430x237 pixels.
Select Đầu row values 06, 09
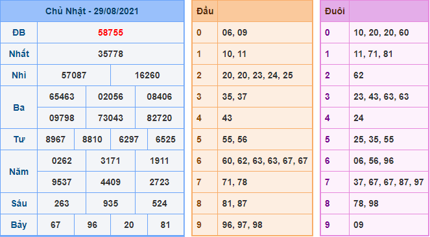pyautogui.click(x=235, y=33)
